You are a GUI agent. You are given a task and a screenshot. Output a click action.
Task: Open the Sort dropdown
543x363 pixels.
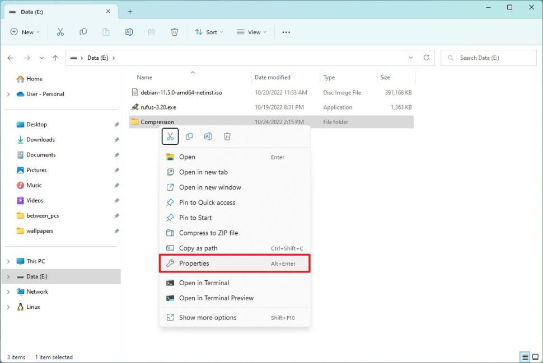tap(209, 32)
